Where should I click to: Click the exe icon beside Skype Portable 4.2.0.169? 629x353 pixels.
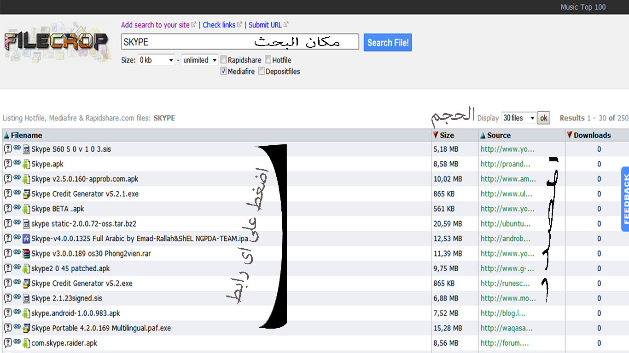coord(26,328)
